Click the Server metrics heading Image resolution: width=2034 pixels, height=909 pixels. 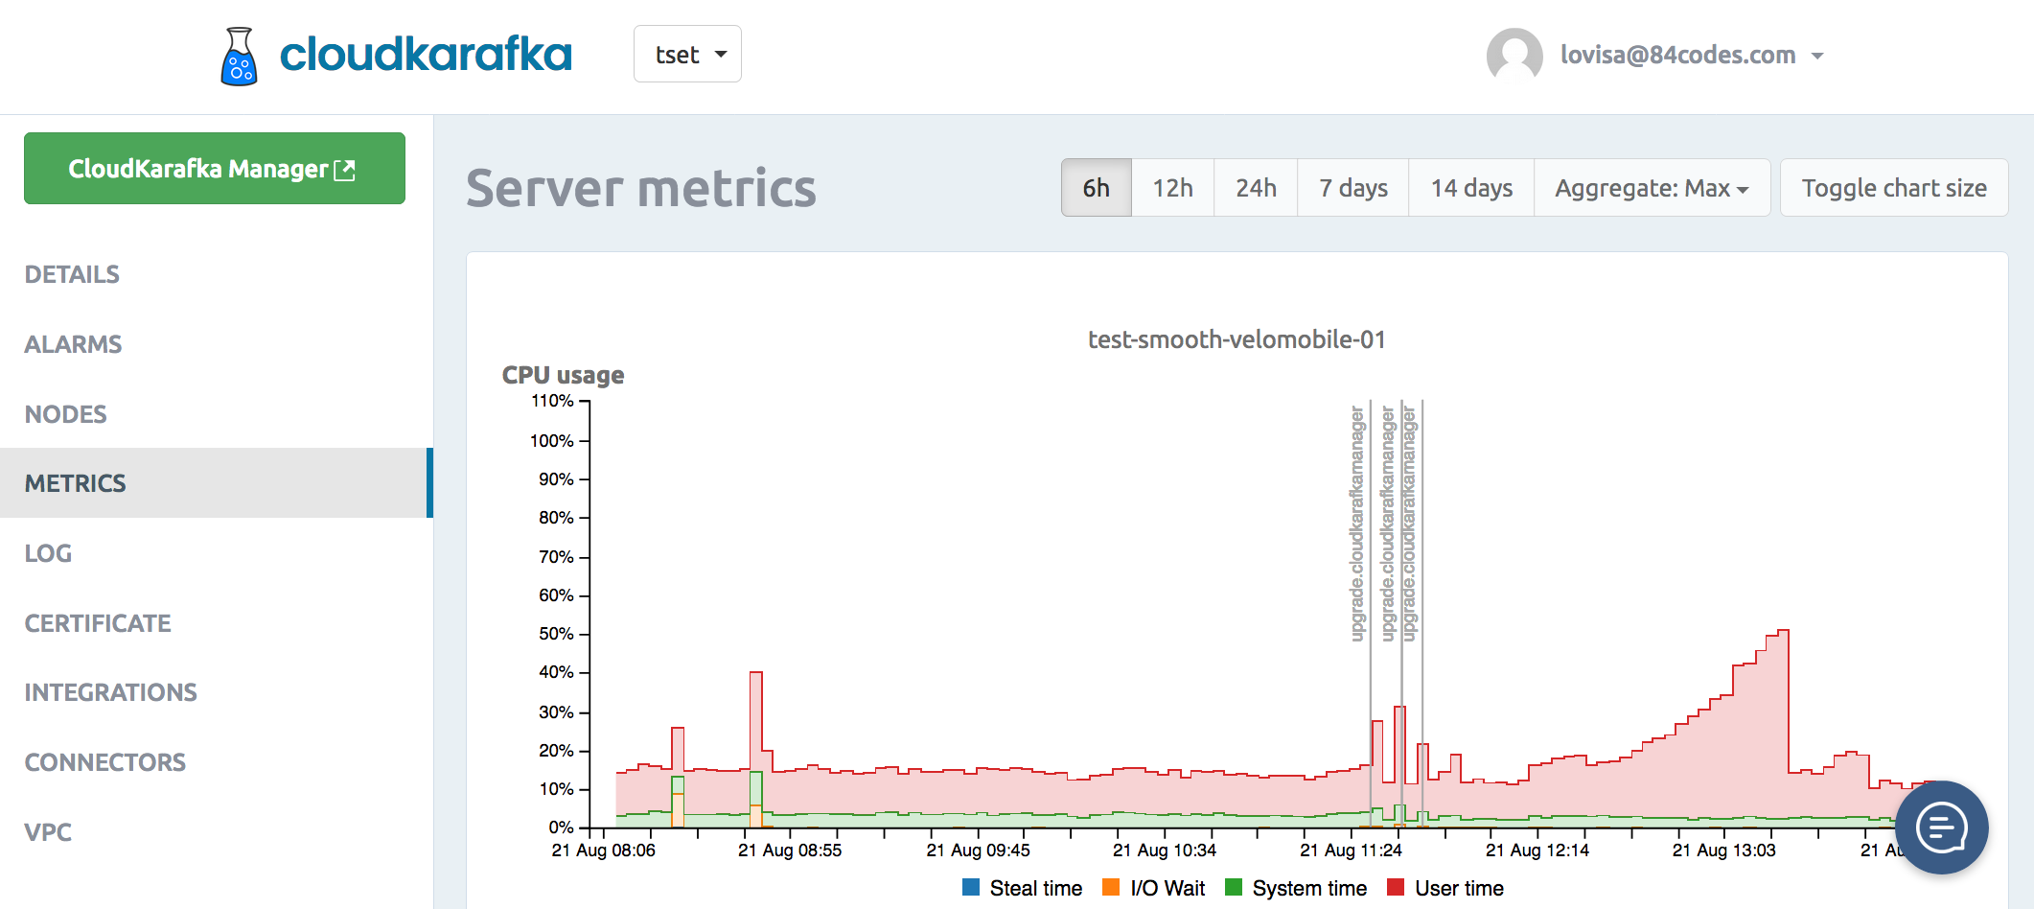(x=641, y=188)
